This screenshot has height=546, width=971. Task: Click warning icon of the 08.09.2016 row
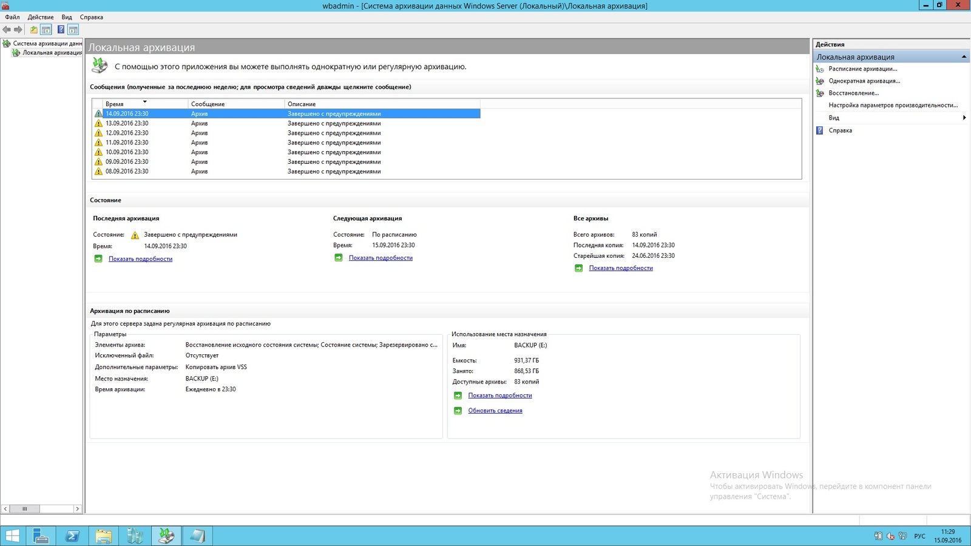click(98, 172)
